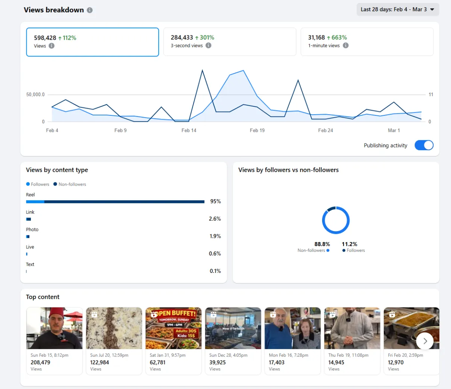
Task: Open top video with 208,479 views
Action: pyautogui.click(x=54, y=328)
